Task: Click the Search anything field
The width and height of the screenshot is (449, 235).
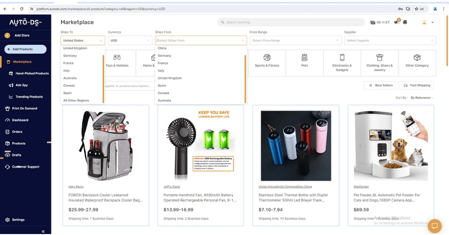Action: pos(291,22)
